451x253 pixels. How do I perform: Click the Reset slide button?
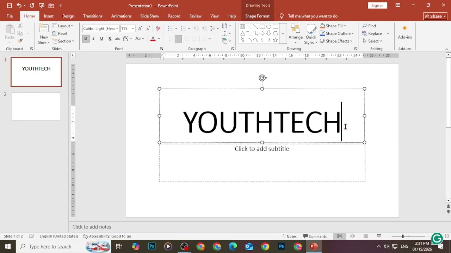tap(60, 33)
